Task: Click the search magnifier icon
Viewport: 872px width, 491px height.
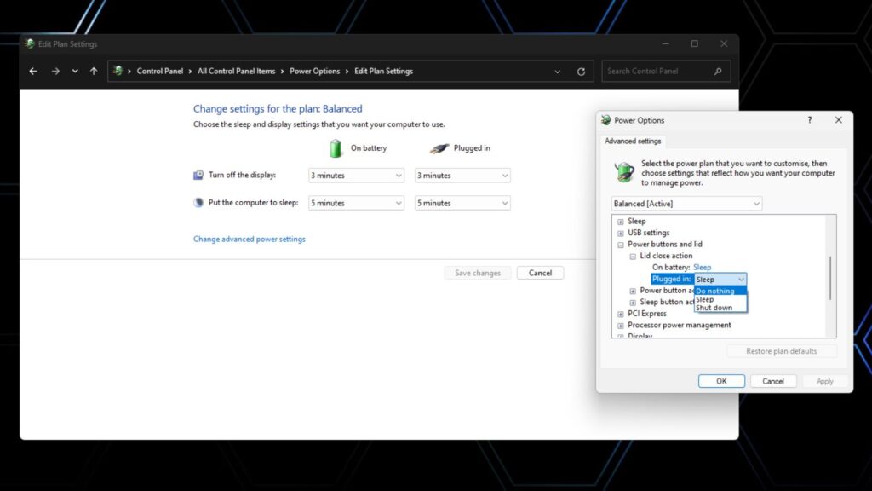Action: click(x=718, y=72)
